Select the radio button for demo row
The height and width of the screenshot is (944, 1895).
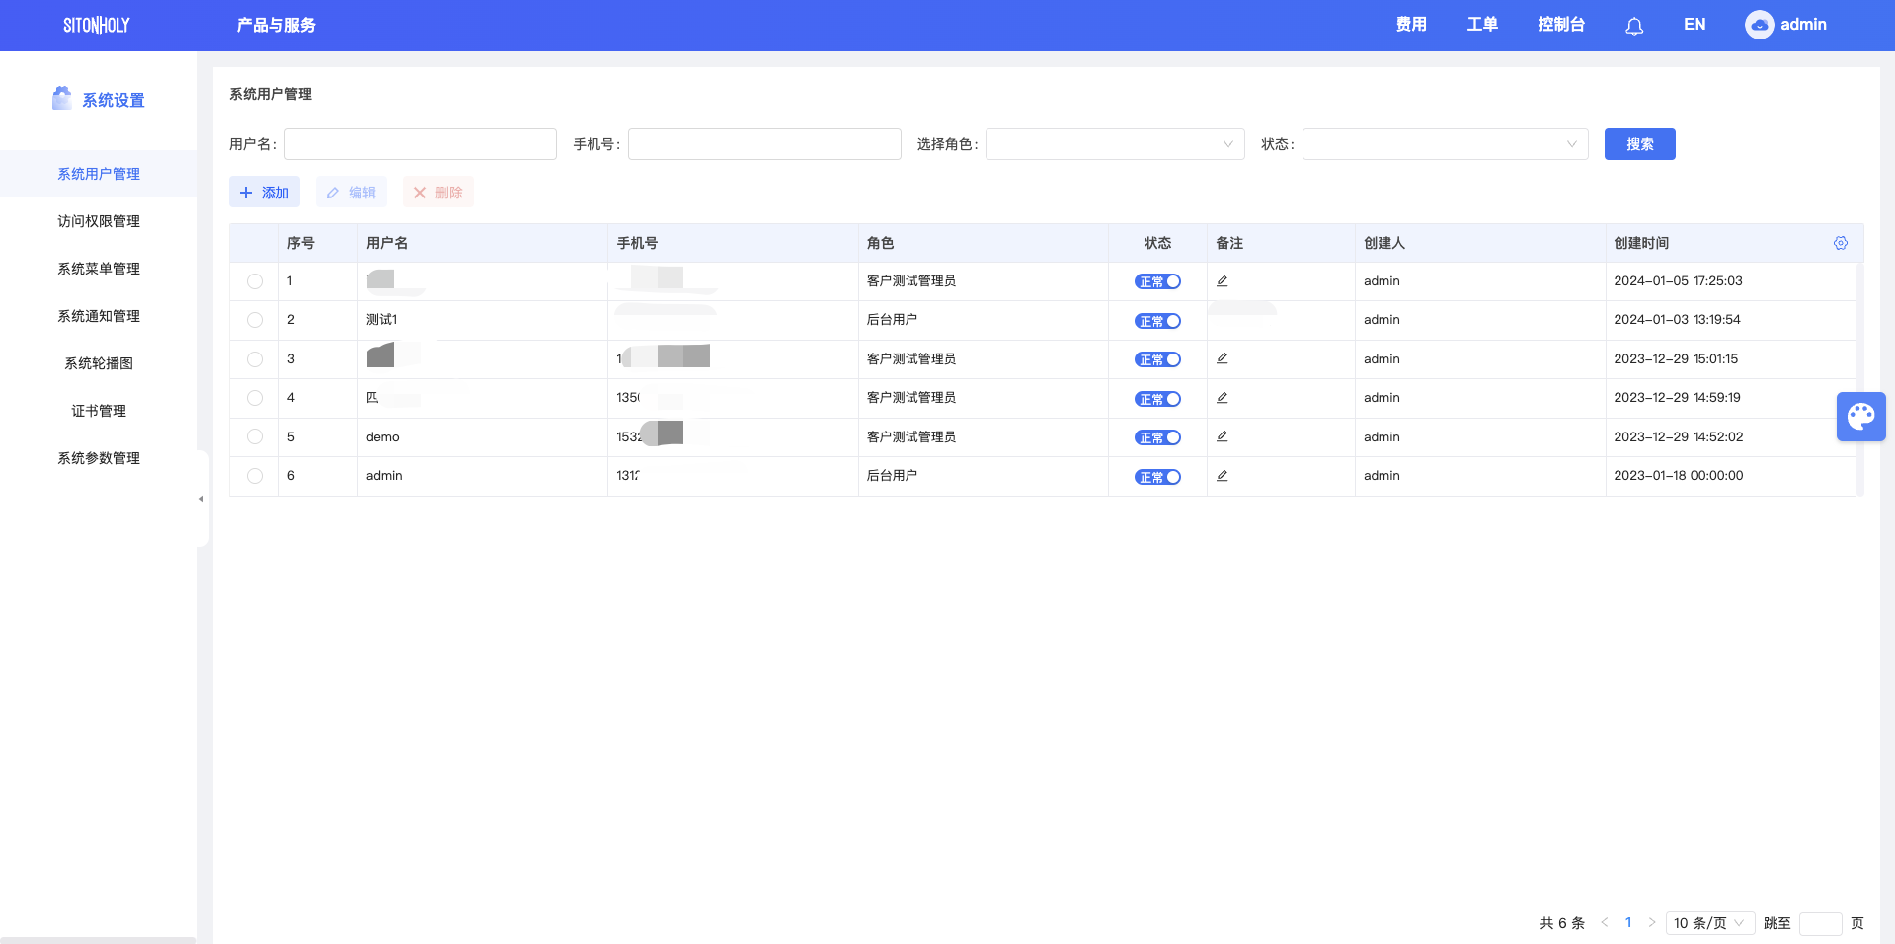click(255, 436)
